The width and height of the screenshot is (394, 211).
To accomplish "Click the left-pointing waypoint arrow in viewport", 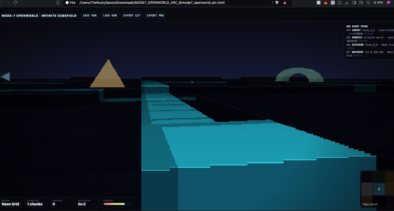I will [x=5, y=77].
